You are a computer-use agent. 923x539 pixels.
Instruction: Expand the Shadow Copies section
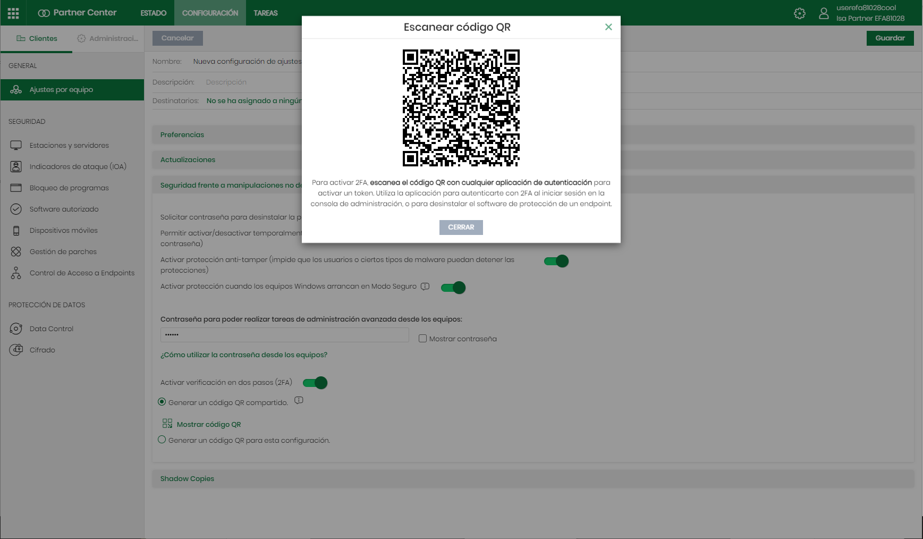[x=533, y=478]
